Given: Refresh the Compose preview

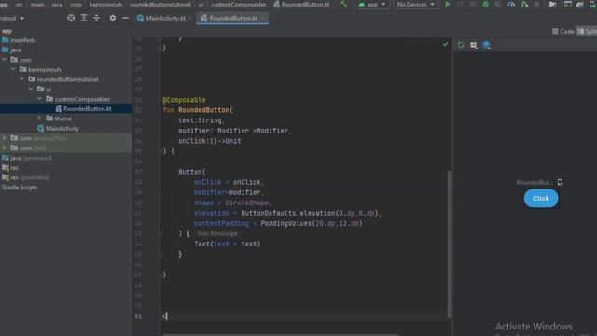Looking at the screenshot, I should coord(461,45).
